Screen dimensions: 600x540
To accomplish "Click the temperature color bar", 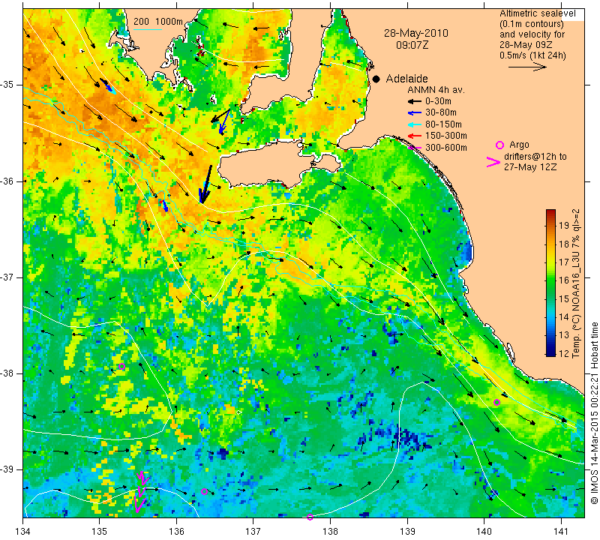I will [550, 283].
